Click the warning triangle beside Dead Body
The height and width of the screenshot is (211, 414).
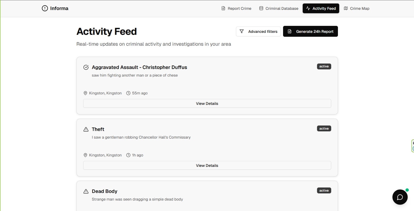tap(86, 191)
